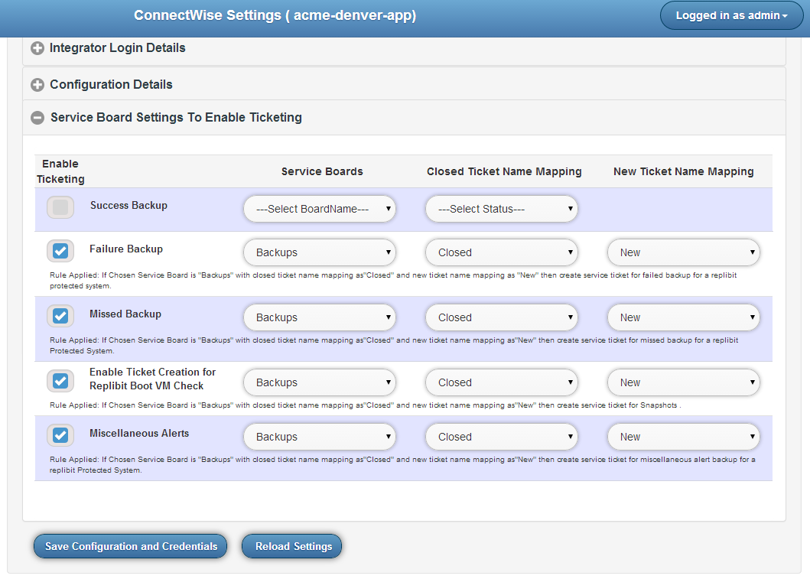
Task: Change Missed Backup closed ticket mapping
Action: (502, 317)
